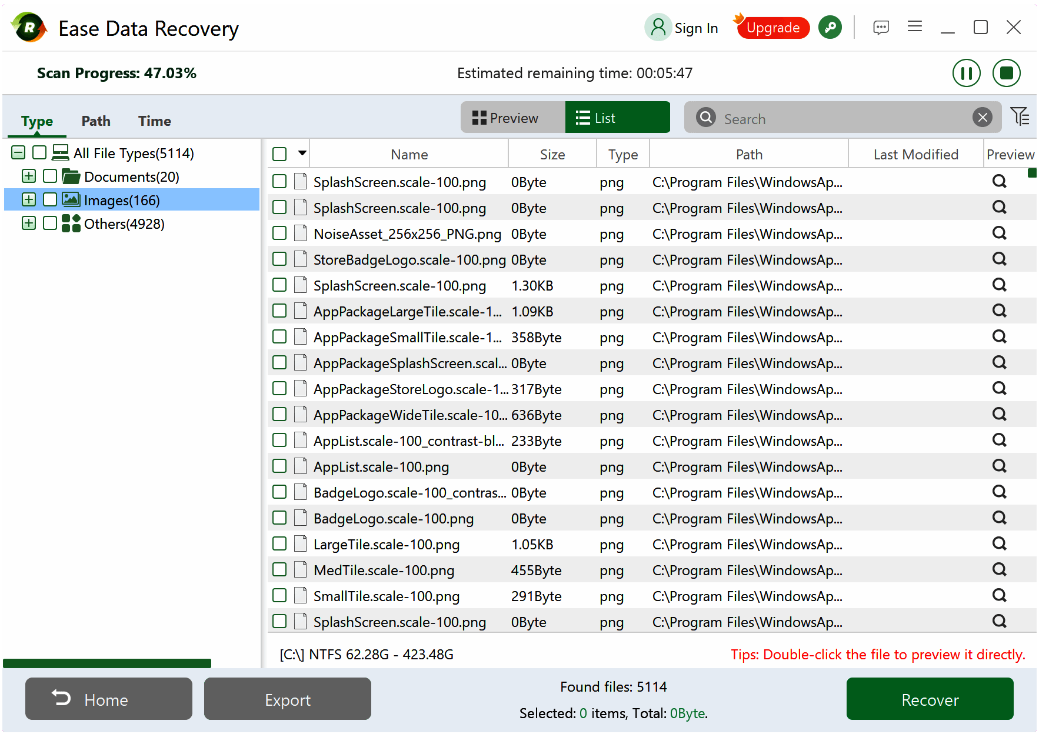Open the feedback chat

[881, 27]
